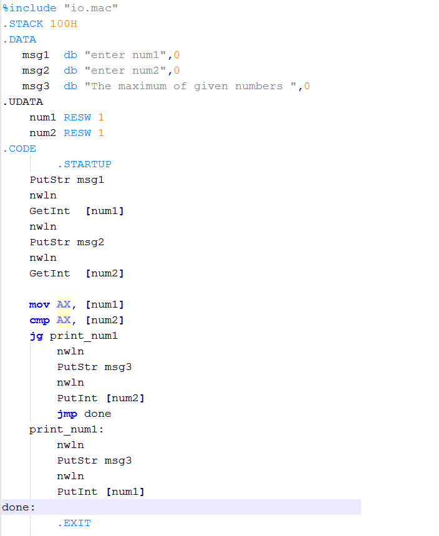Viewport: 439px width, 536px height.
Task: Click the PutStr msg2 line
Action: [x=67, y=242]
